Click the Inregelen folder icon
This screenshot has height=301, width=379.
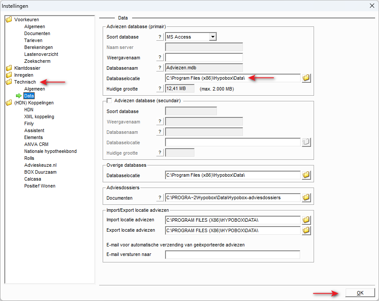[9, 75]
